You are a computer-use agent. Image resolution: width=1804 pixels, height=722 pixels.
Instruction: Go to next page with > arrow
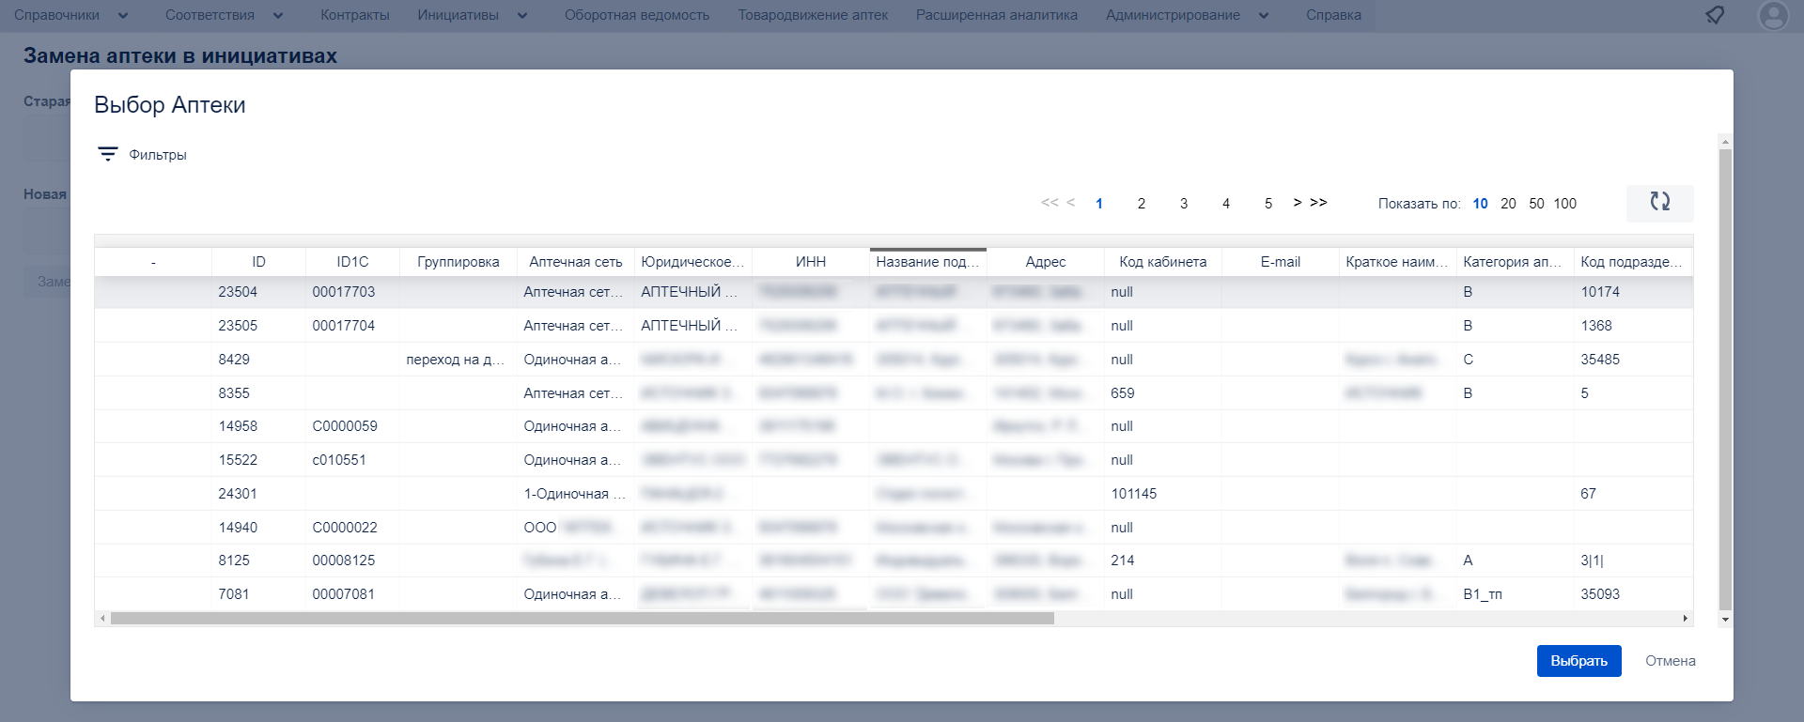click(x=1298, y=203)
